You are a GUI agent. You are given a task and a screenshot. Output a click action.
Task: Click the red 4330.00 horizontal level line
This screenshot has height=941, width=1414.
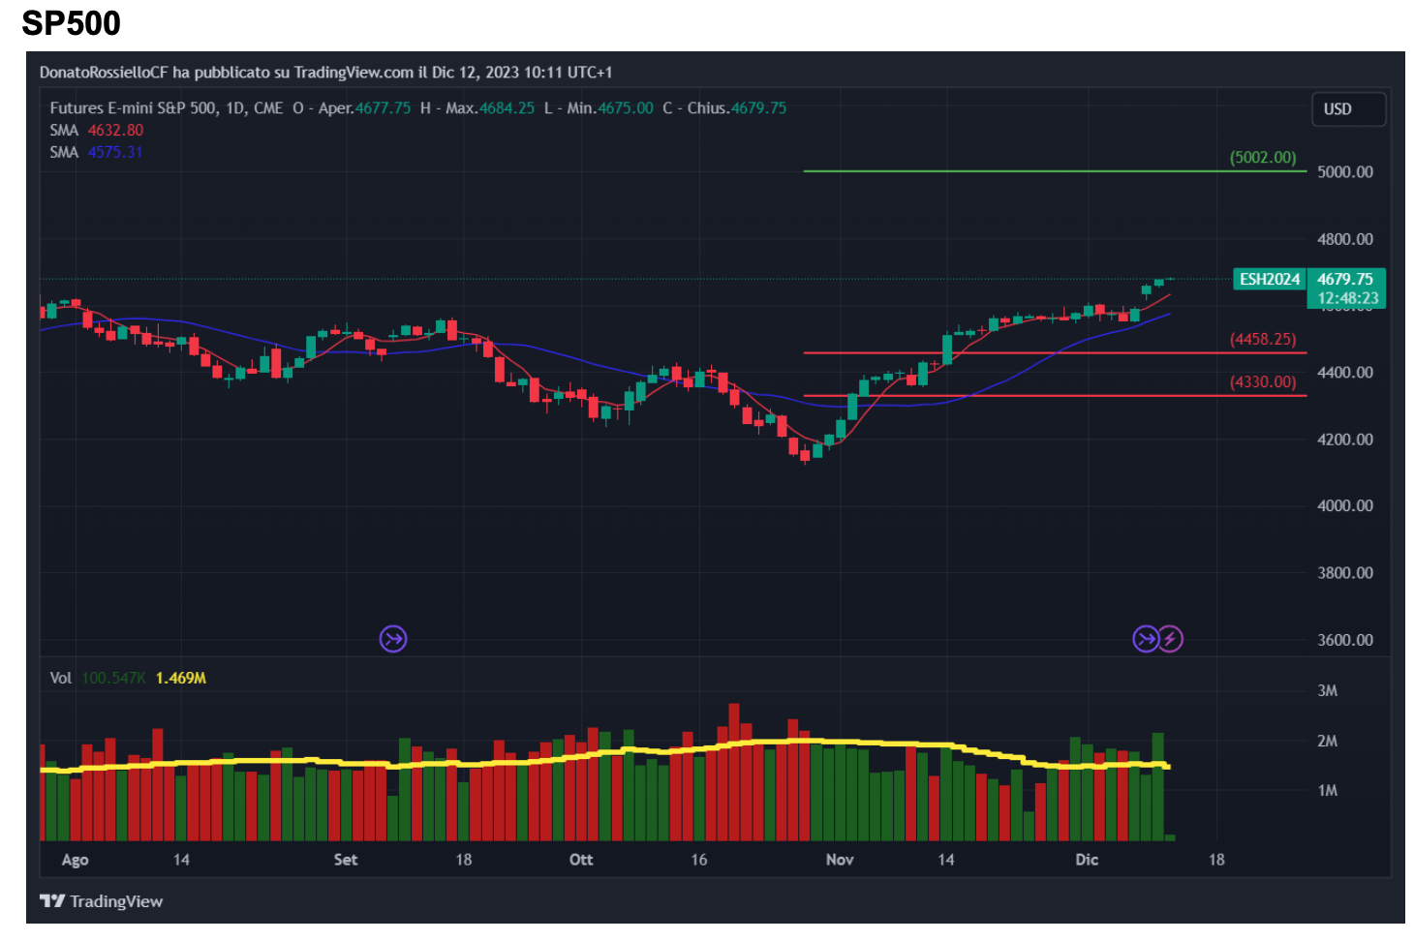[x=1055, y=396]
